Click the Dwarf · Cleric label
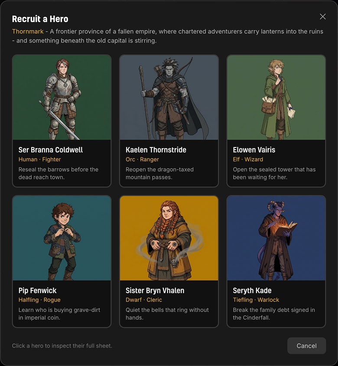 point(144,300)
